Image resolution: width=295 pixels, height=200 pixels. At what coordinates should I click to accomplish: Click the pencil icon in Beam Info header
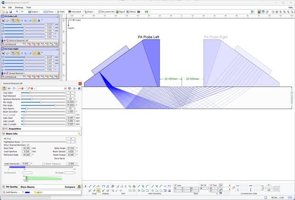79,134
